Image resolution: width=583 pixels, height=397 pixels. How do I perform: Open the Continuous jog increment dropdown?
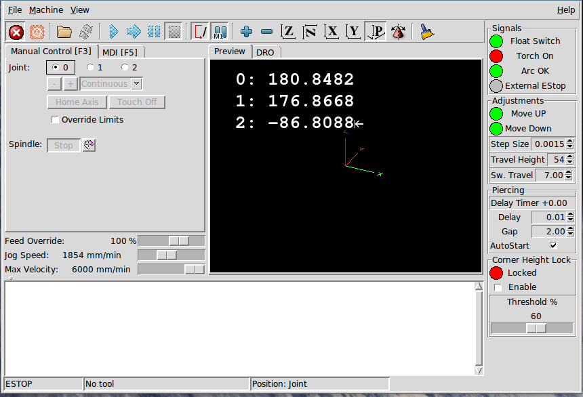tap(137, 83)
